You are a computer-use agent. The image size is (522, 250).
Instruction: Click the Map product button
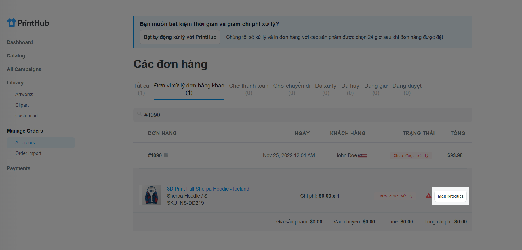pyautogui.click(x=450, y=196)
